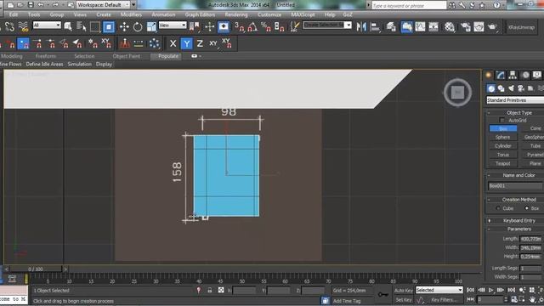Toggle the Window/Crossing selection icon
This screenshot has height=306, width=544.
pos(109,26)
